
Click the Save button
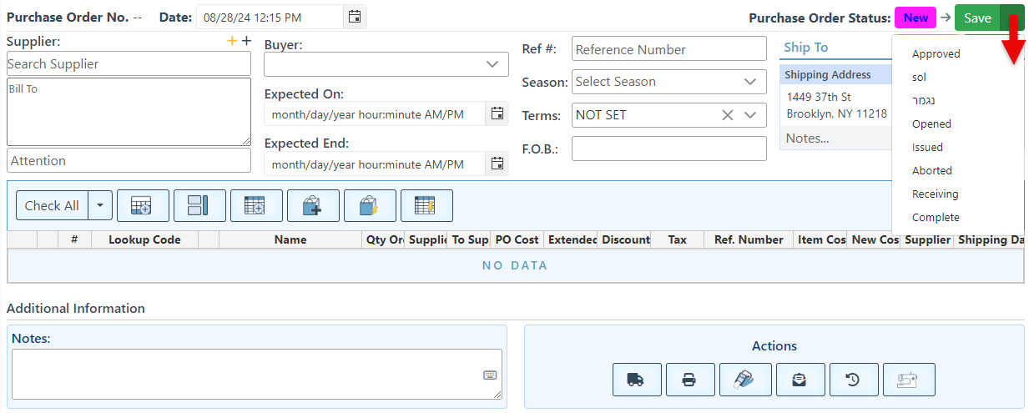pos(977,18)
